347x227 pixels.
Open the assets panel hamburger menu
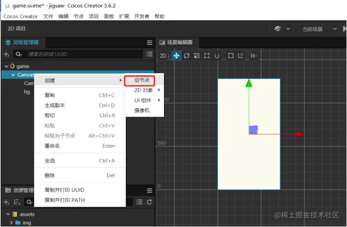click(149, 190)
